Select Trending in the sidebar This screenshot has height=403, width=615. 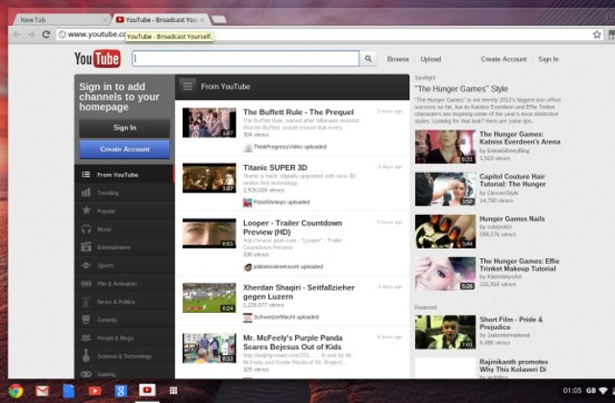click(x=124, y=193)
